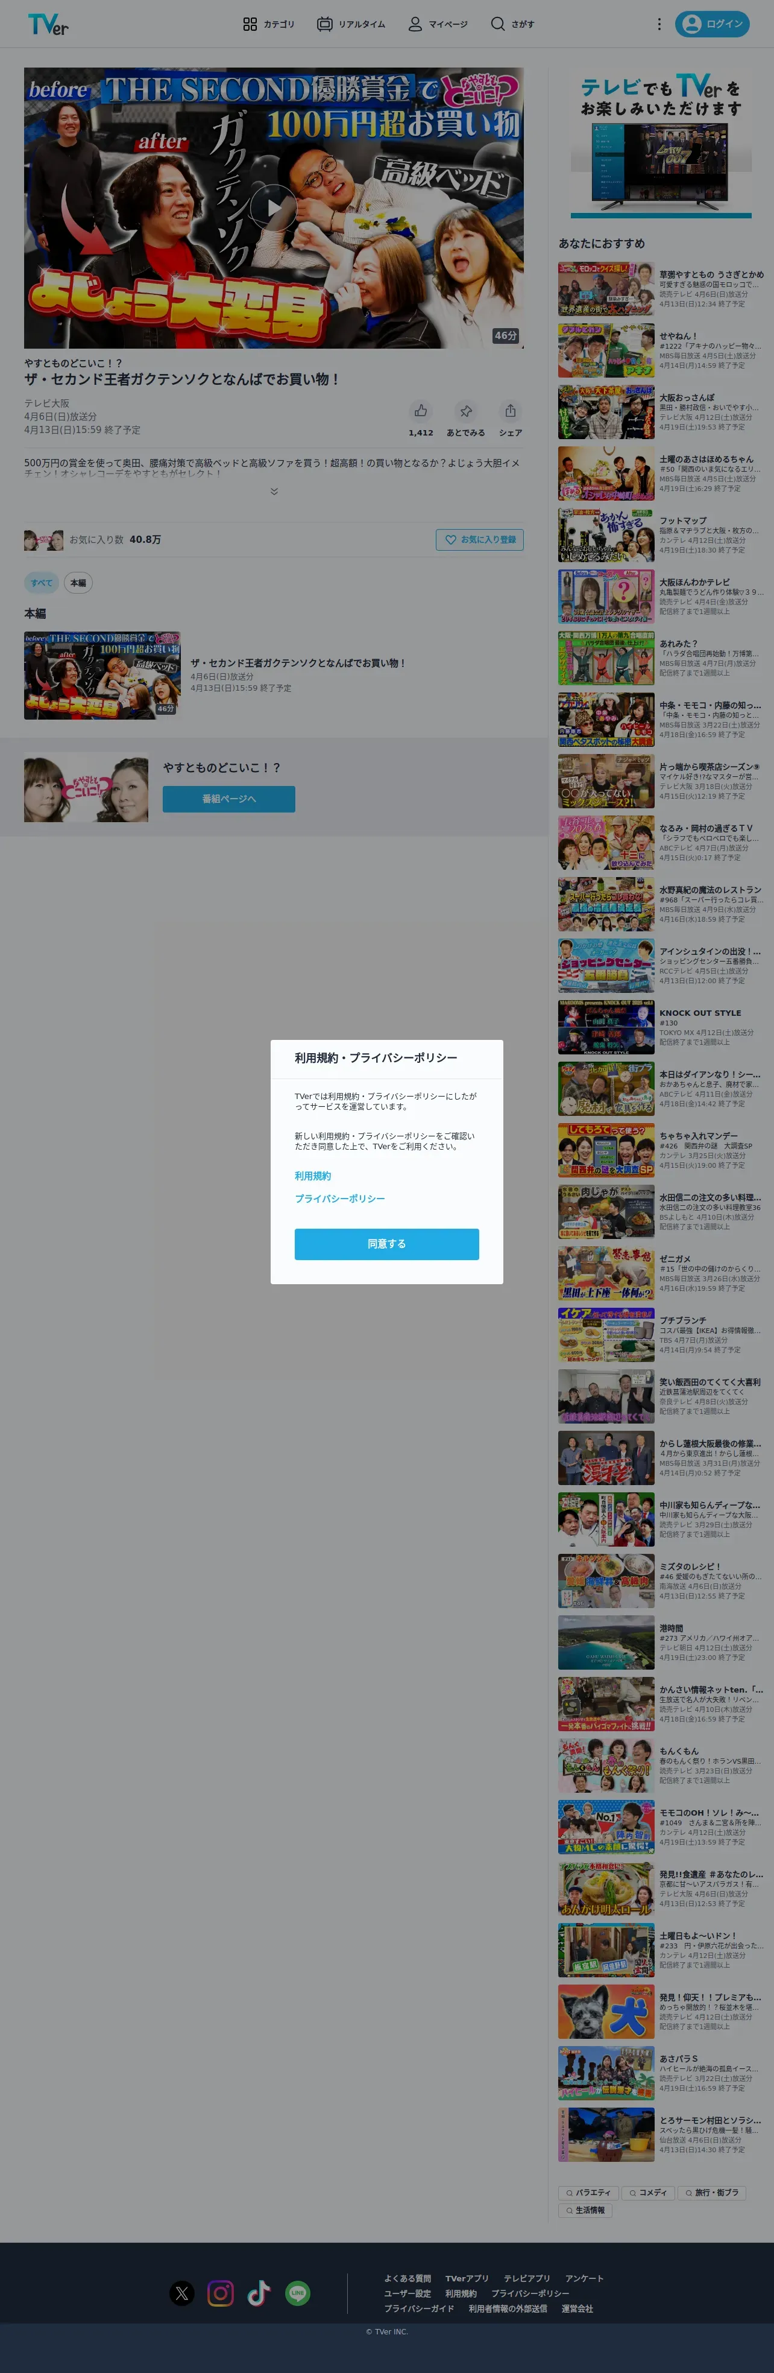Click the 同意する agree button
Image resolution: width=774 pixels, height=2373 pixels.
[386, 1244]
